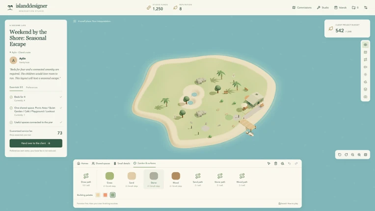Open the Preferences tab
Viewport: 375px width, 211px height.
click(x=31, y=87)
